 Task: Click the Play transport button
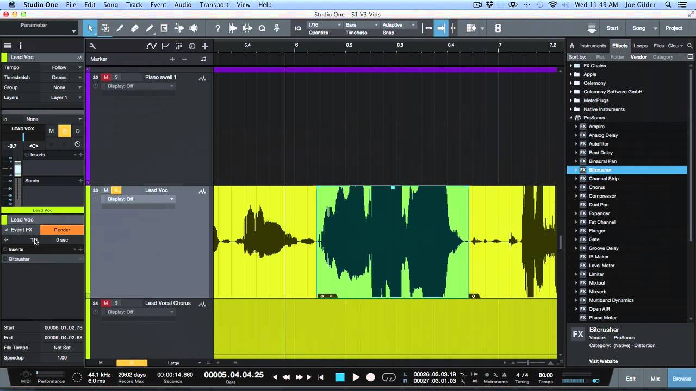click(x=356, y=377)
